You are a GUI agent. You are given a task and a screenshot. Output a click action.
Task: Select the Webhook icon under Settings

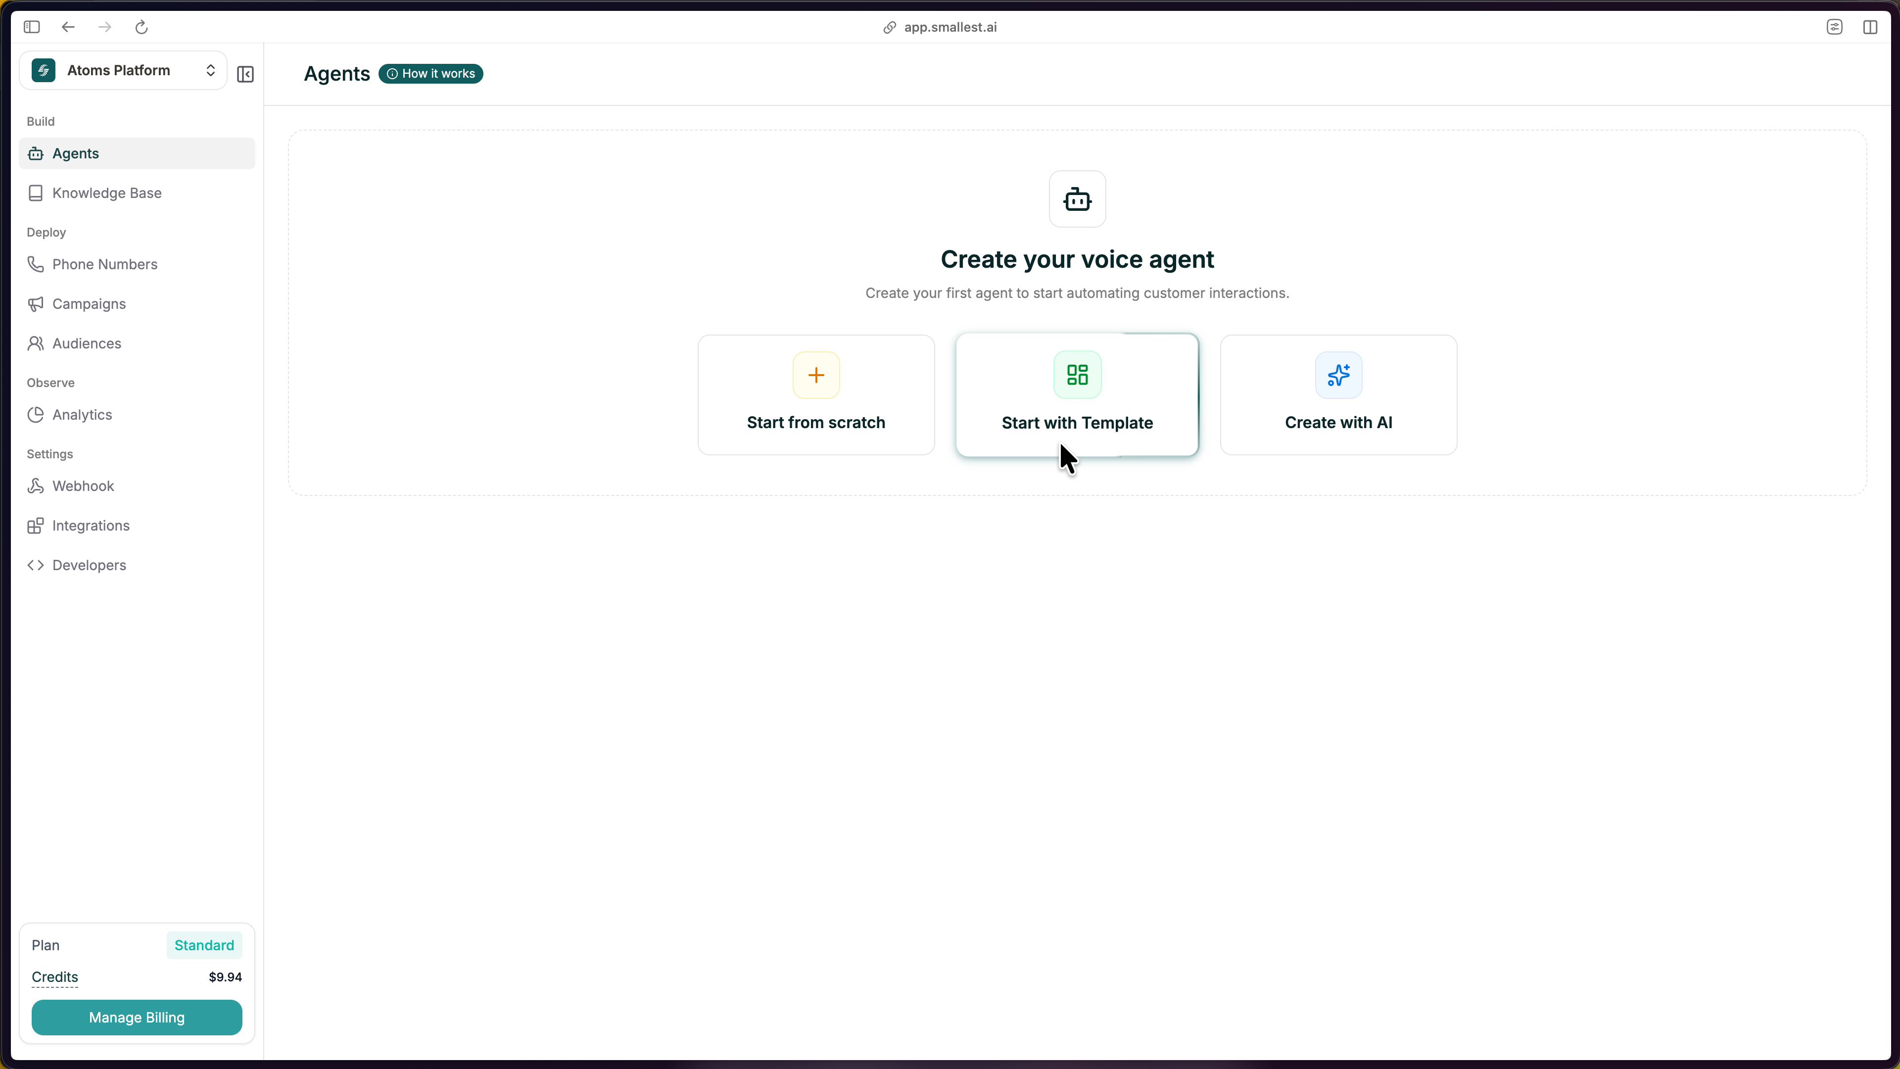pos(36,486)
